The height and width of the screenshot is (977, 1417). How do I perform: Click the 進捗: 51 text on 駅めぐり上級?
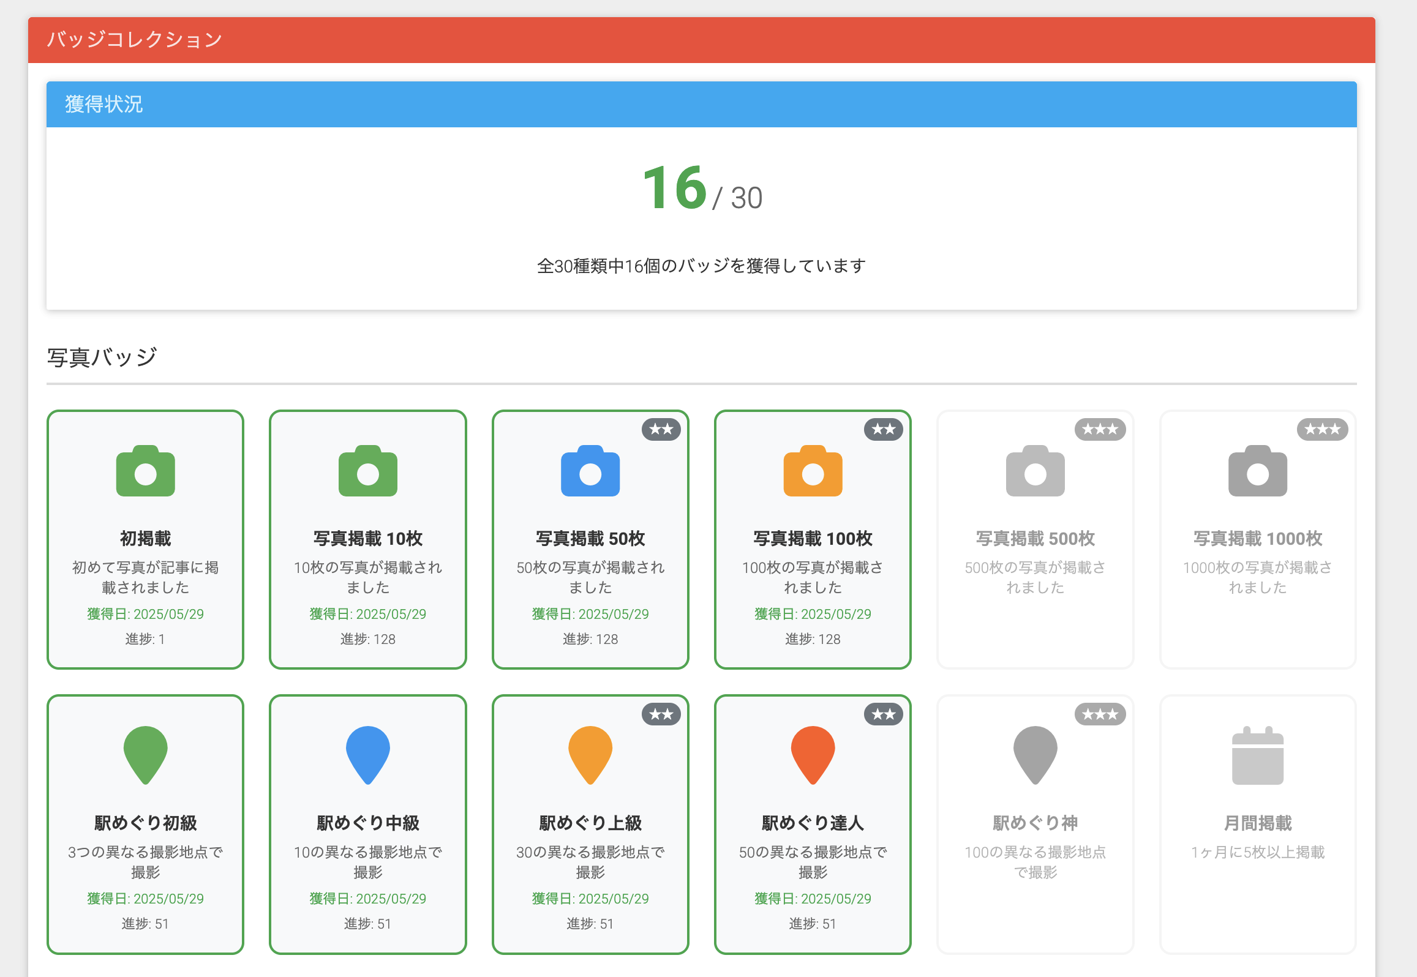590,924
